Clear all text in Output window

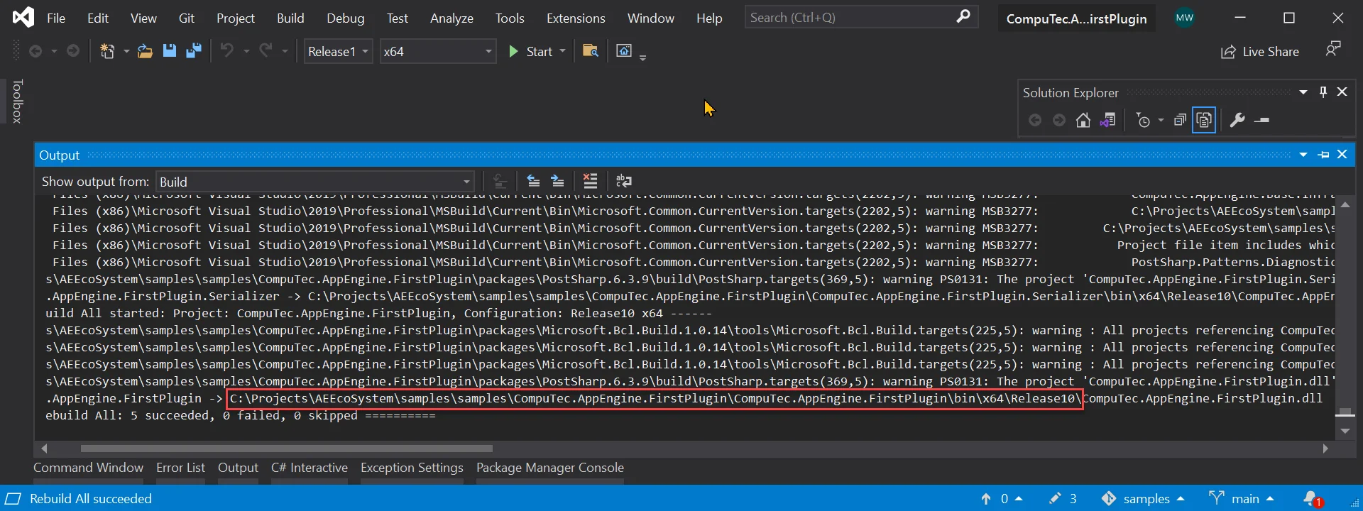coord(590,181)
